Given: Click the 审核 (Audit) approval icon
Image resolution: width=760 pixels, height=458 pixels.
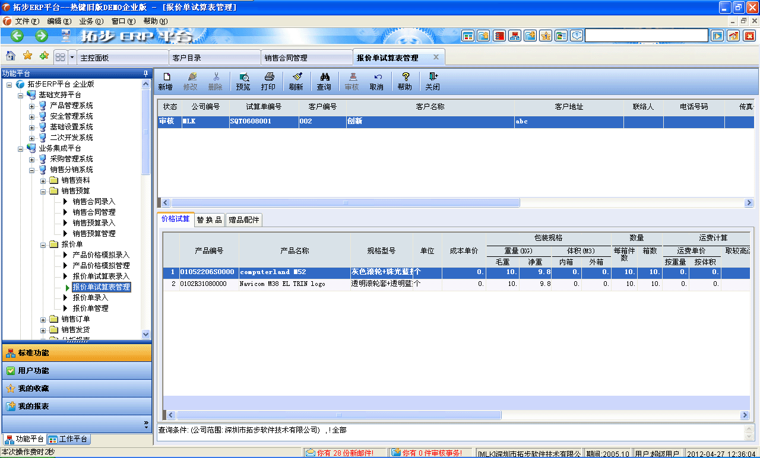Looking at the screenshot, I should (351, 81).
